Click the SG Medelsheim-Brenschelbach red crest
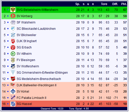 coord(13,79)
